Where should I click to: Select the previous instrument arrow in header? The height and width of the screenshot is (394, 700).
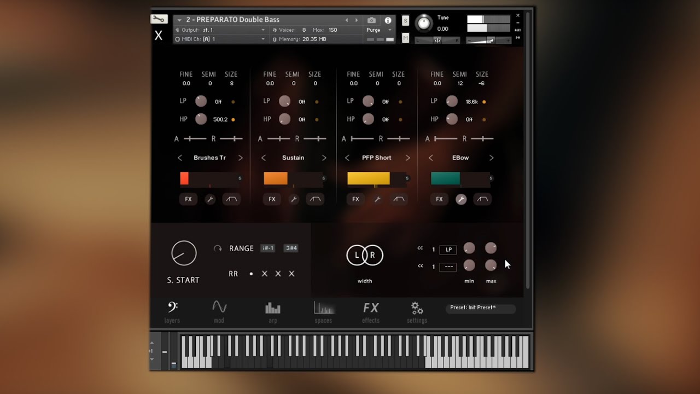[346, 20]
